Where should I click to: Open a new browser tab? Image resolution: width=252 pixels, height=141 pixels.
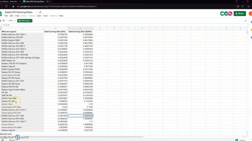52,2
